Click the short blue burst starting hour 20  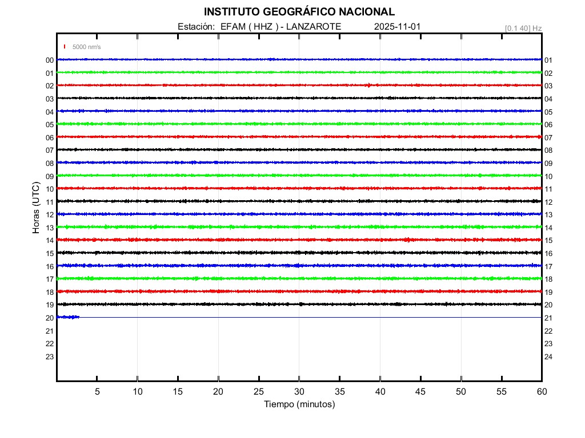[x=68, y=317]
